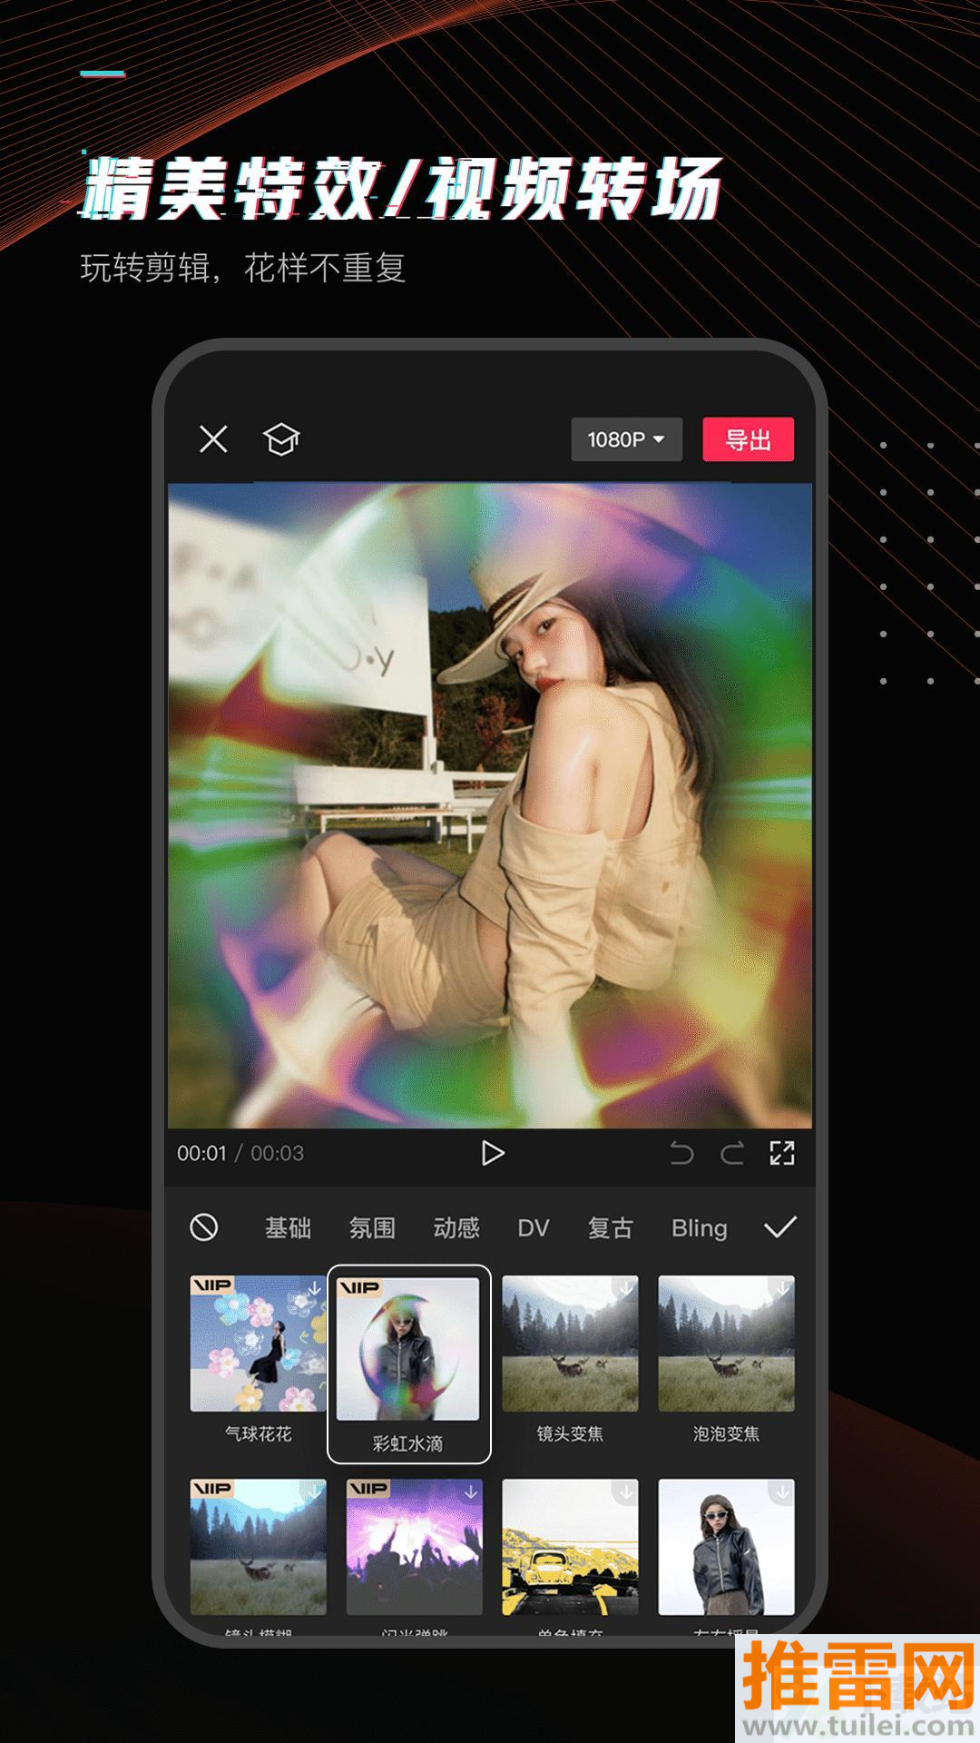This screenshot has height=1743, width=980.
Task: Switch to the Bling effects tab
Action: click(699, 1228)
